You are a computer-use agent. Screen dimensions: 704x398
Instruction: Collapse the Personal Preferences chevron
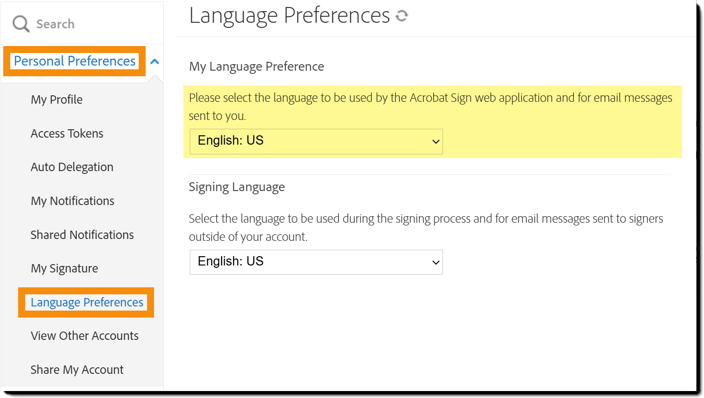click(x=155, y=61)
